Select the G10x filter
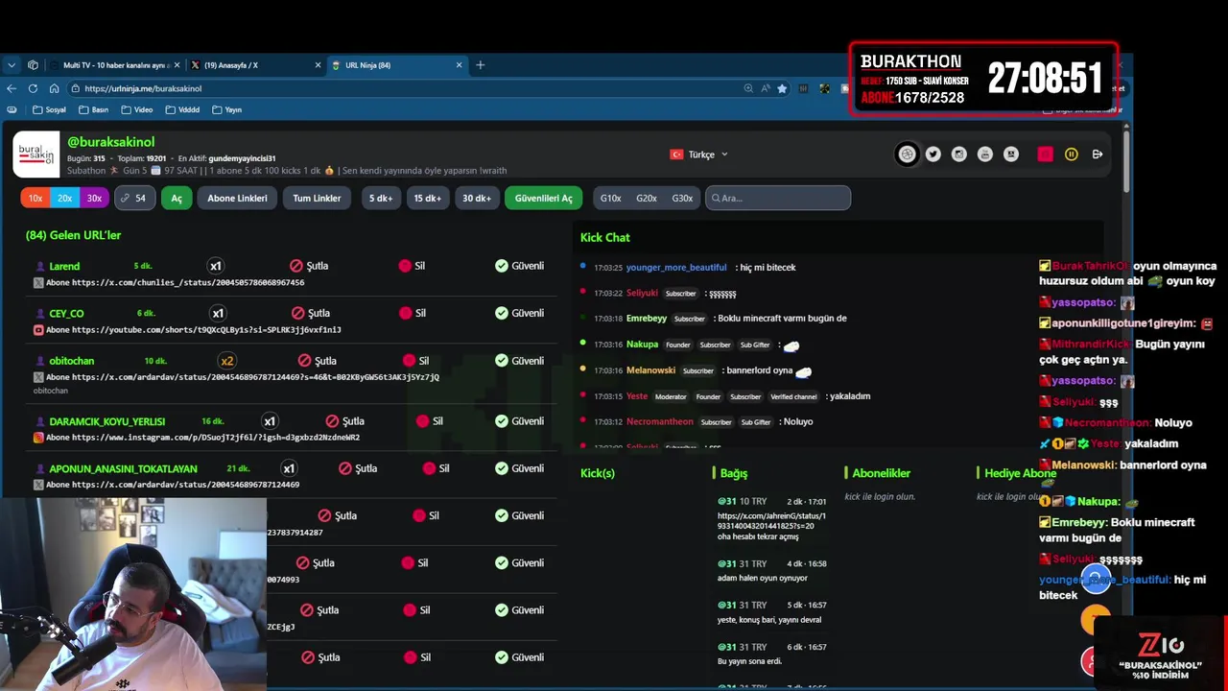The width and height of the screenshot is (1228, 691). [x=611, y=198]
